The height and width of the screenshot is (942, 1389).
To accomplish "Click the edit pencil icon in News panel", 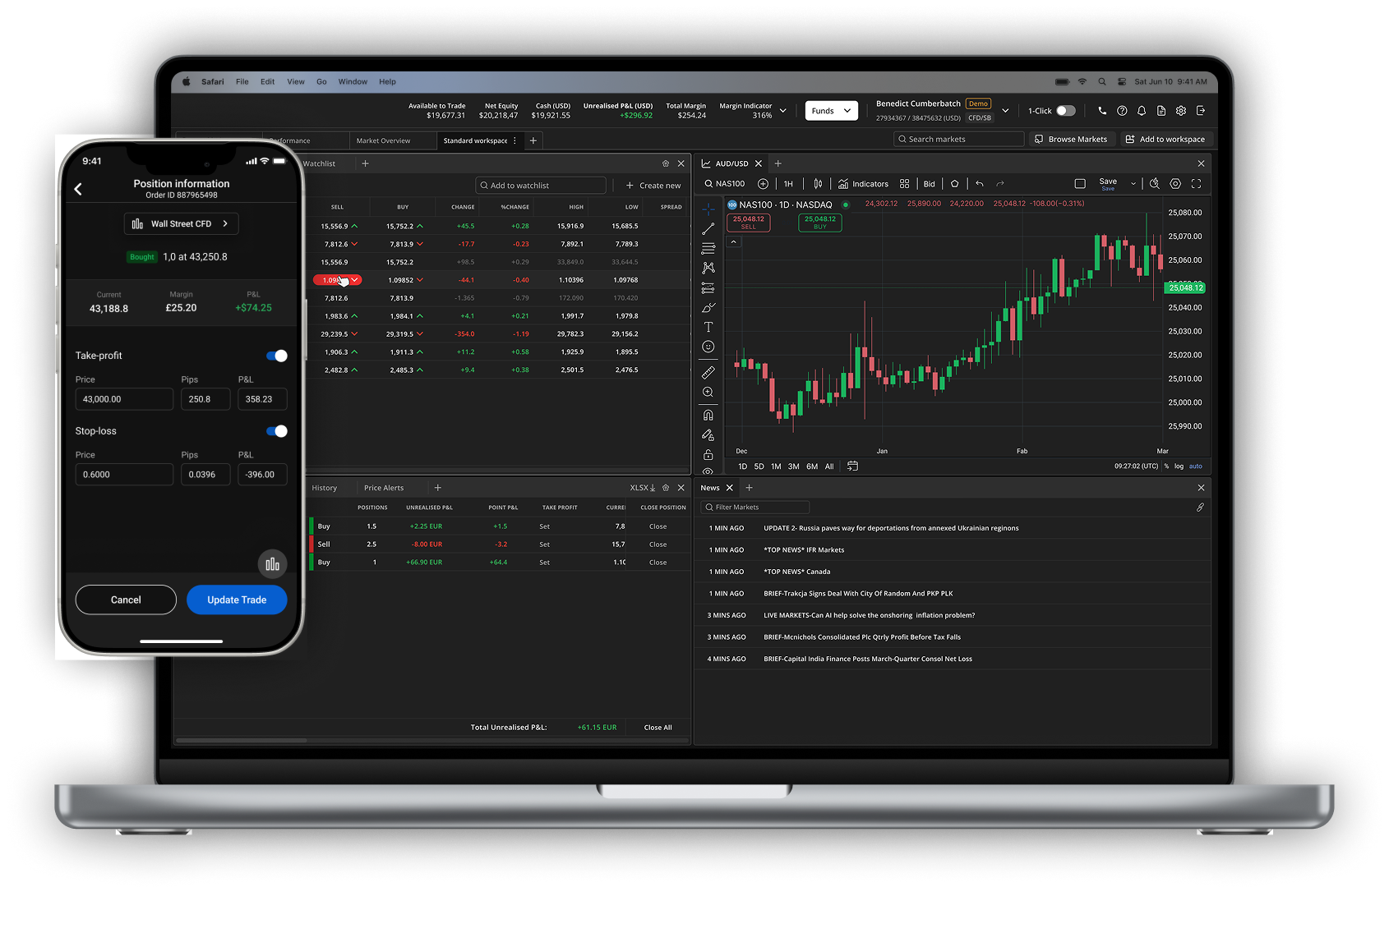I will point(1200,508).
